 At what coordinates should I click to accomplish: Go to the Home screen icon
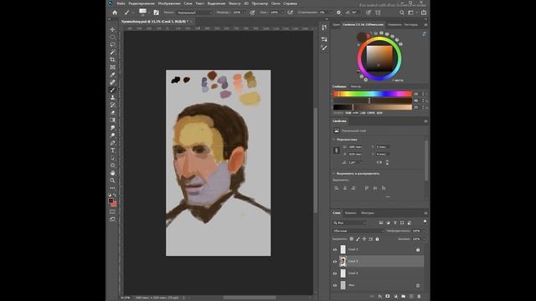[x=115, y=13]
